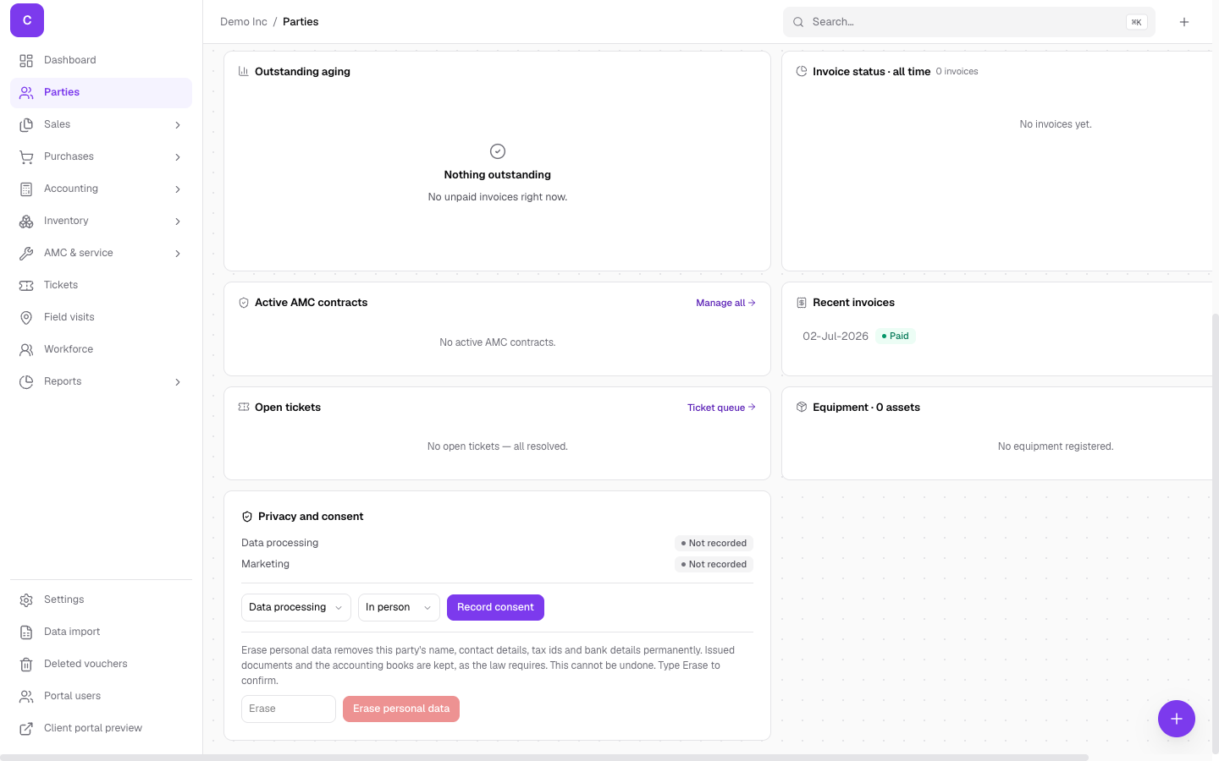Open the Data processing consent dropdown
The image size is (1219, 761).
296,607
